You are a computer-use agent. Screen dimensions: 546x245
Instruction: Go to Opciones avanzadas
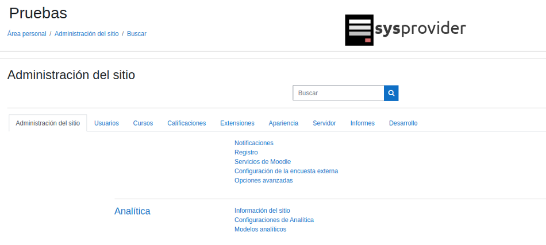click(263, 180)
